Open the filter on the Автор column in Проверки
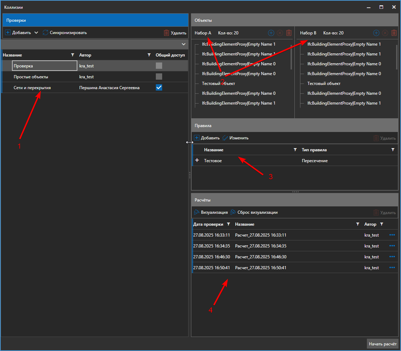Image resolution: width=401 pixels, height=351 pixels. [x=149, y=55]
